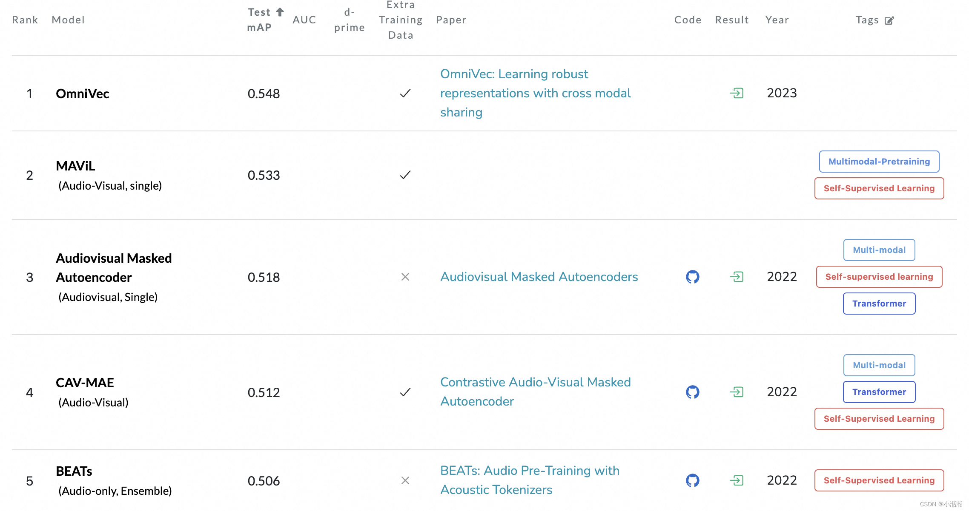Click the Multimodal-Pretraining tag on MAViL
Viewport: 969px width, 511px height.
click(879, 162)
